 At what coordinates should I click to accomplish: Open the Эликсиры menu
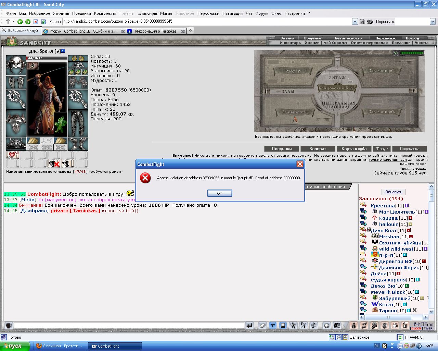coord(147,13)
